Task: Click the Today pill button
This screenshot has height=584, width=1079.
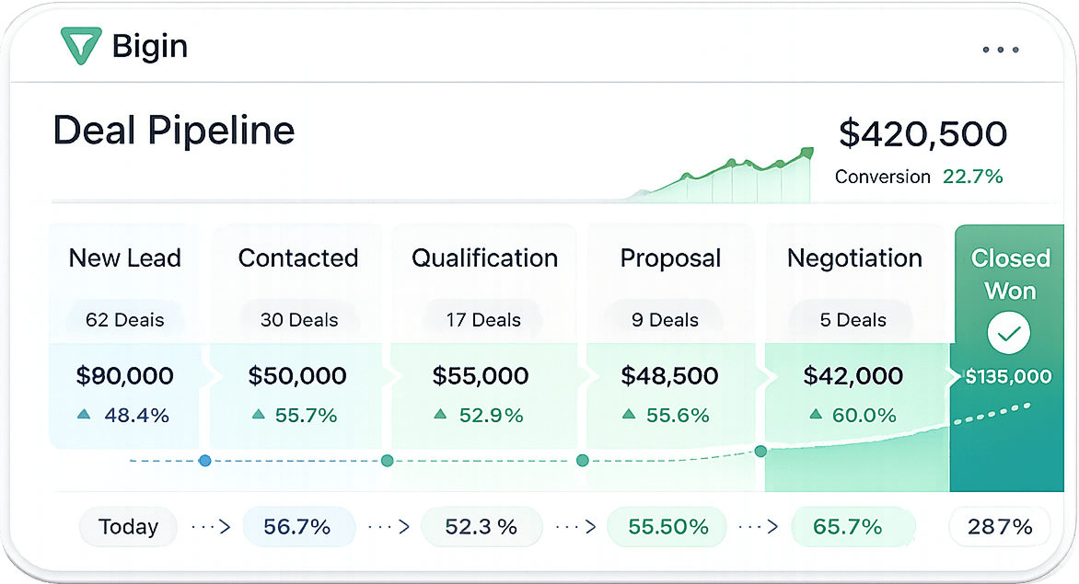Action: [x=128, y=527]
